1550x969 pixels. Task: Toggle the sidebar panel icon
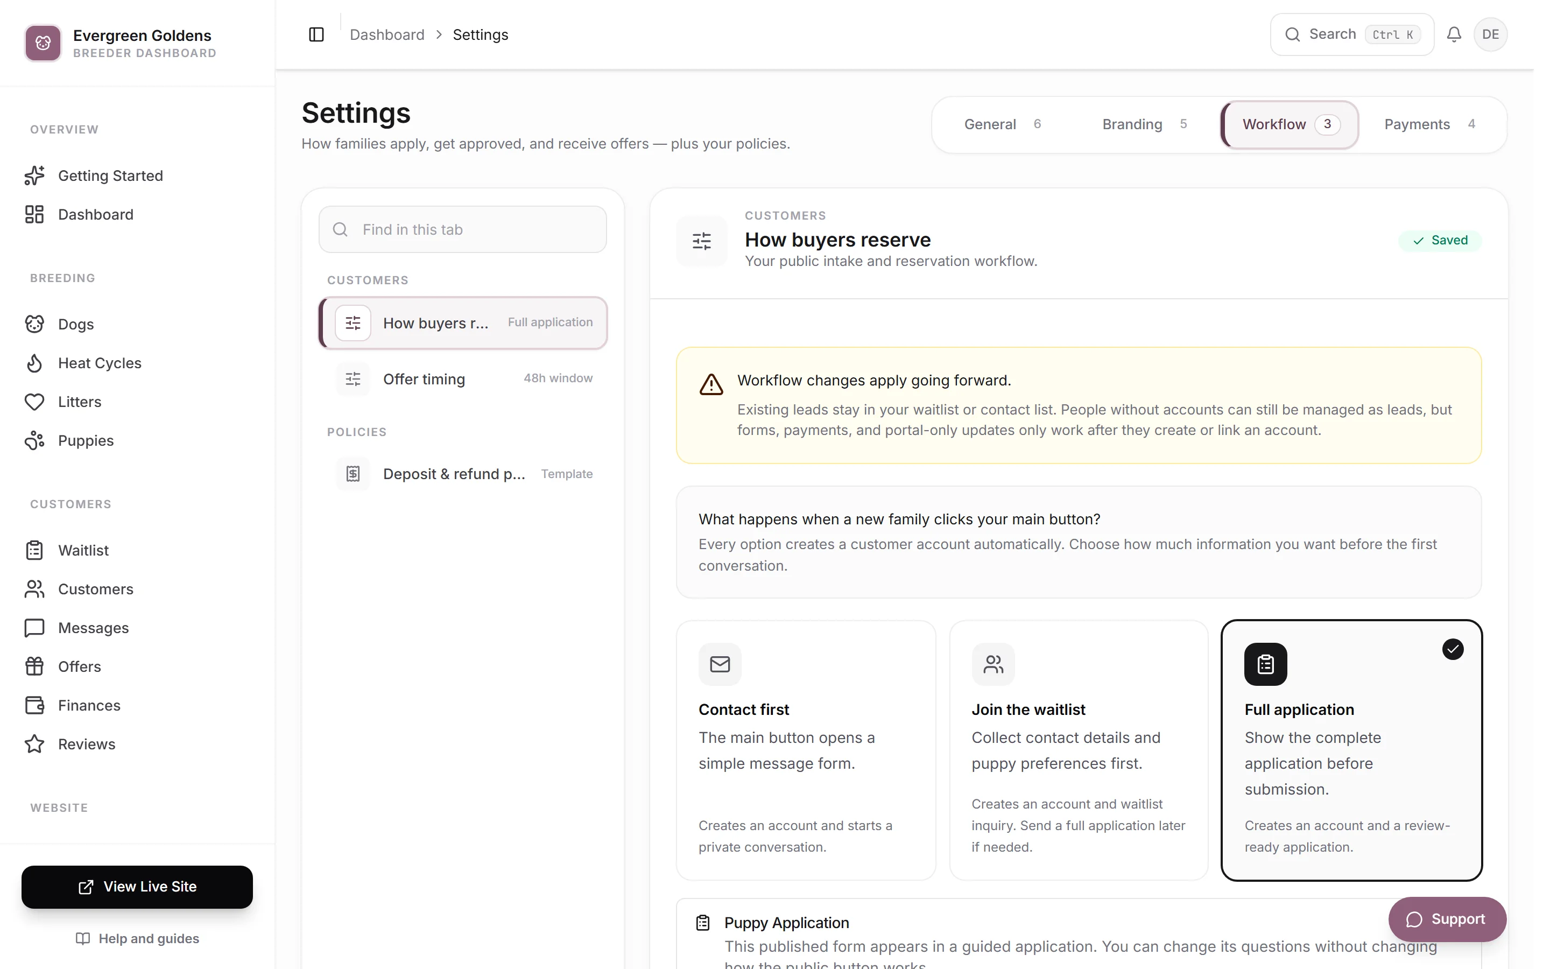(x=316, y=34)
